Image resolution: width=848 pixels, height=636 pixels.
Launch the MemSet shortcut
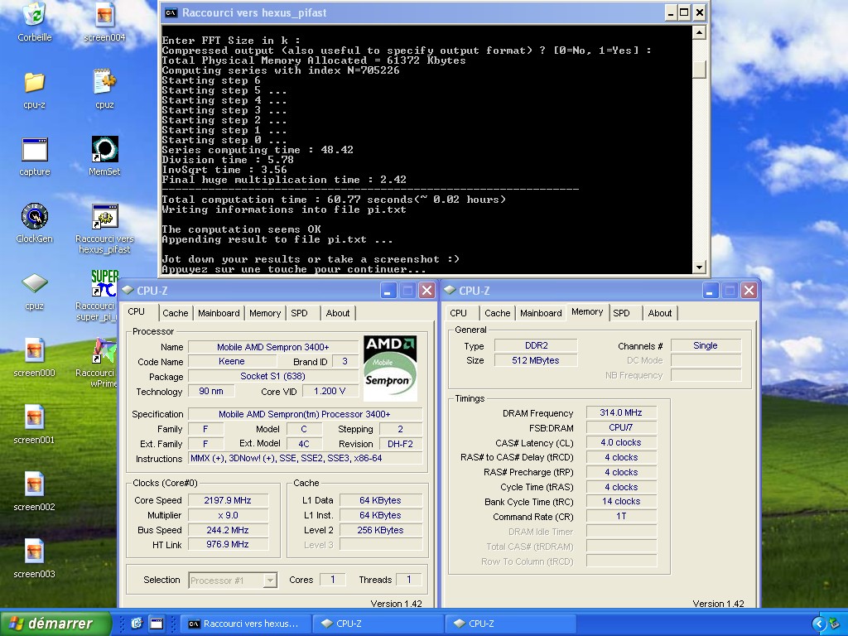(104, 149)
